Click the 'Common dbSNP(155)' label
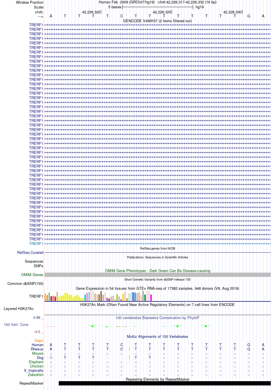 click(x=25, y=283)
